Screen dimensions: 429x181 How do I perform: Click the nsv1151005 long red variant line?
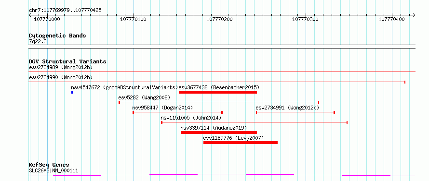tap(254, 122)
